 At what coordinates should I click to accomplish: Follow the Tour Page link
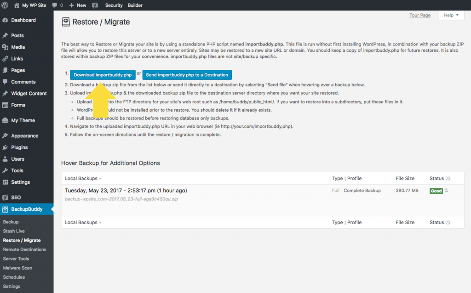pyautogui.click(x=419, y=15)
